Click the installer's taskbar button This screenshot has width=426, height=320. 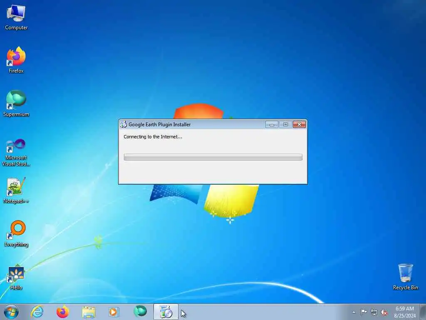pos(166,312)
